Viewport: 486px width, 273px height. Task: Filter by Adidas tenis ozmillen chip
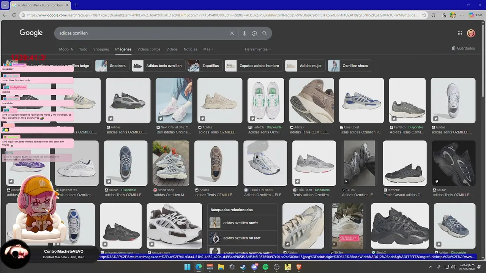158,66
